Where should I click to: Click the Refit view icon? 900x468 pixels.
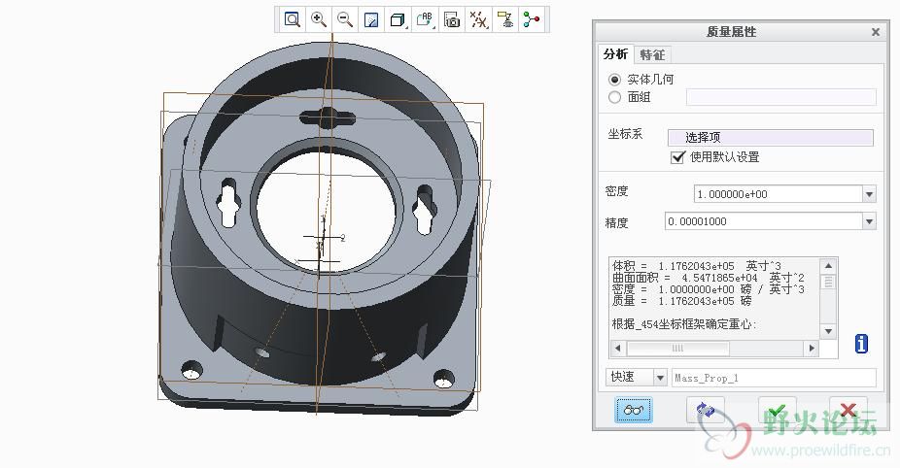tap(293, 19)
